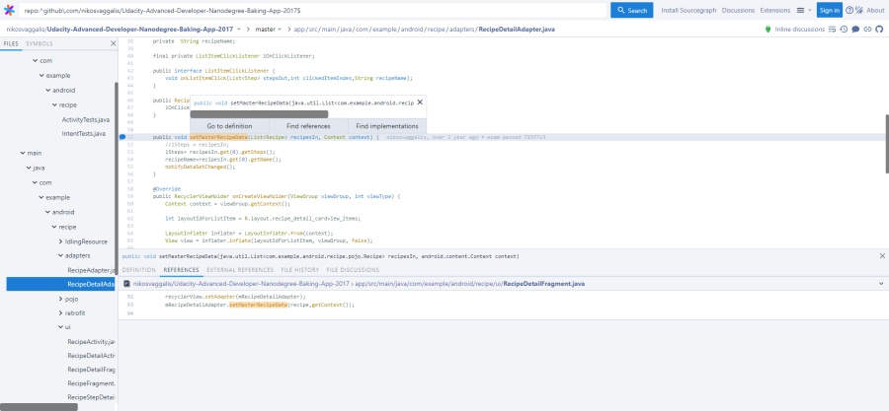Click the Sourcegraph logo icon

pyautogui.click(x=9, y=10)
